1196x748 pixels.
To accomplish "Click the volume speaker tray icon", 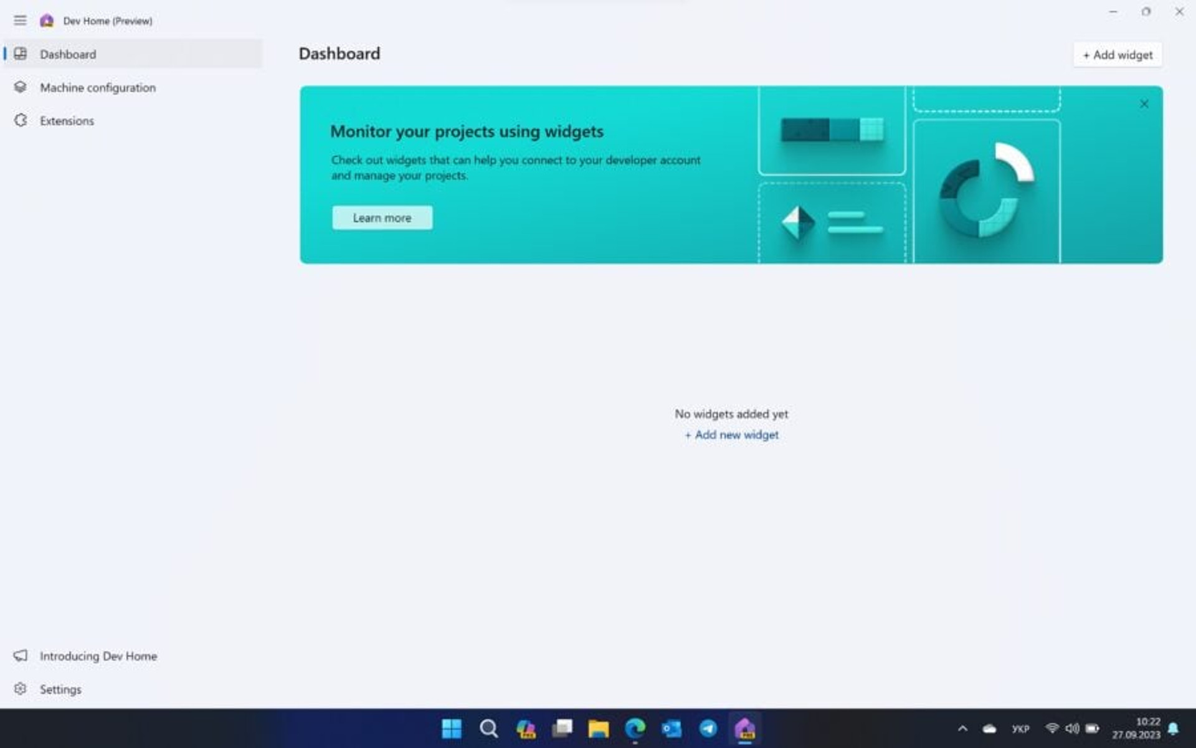I will (x=1072, y=728).
